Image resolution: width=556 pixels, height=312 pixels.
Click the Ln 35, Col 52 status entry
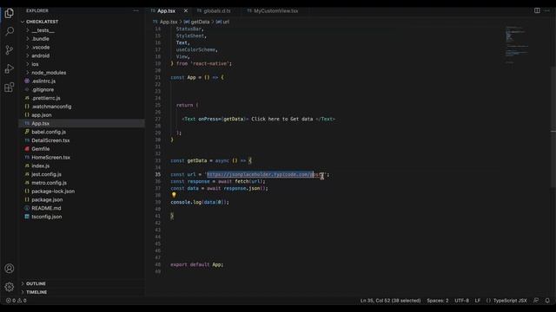click(390, 301)
